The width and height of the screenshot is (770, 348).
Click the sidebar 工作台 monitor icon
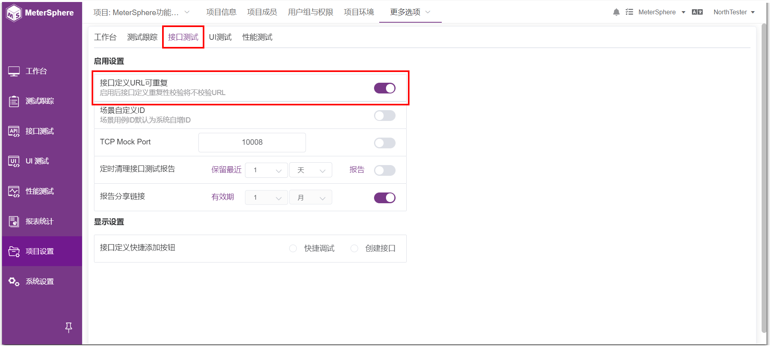[x=14, y=71]
